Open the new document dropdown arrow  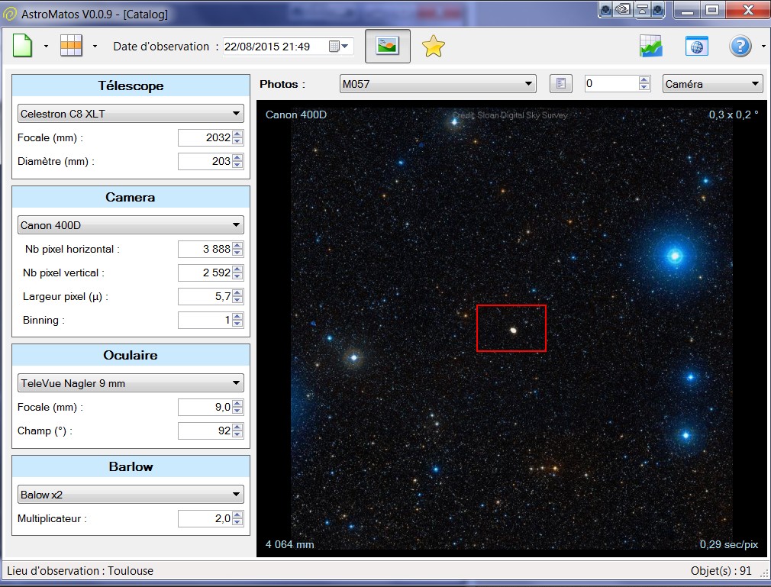(47, 47)
